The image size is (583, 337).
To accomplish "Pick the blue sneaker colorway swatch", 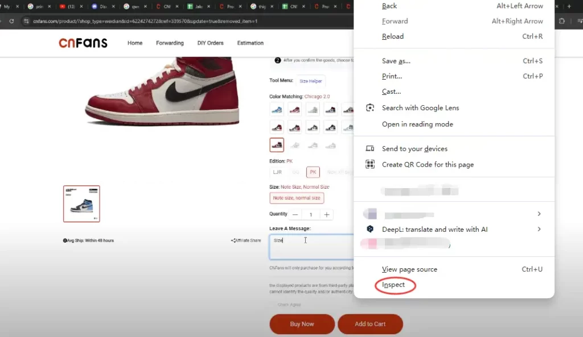I will pyautogui.click(x=277, y=110).
